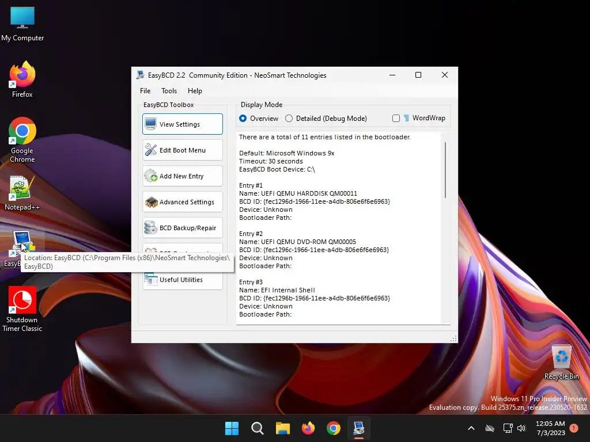Click 'Name: EFI Internal Shell' line

(x=277, y=290)
